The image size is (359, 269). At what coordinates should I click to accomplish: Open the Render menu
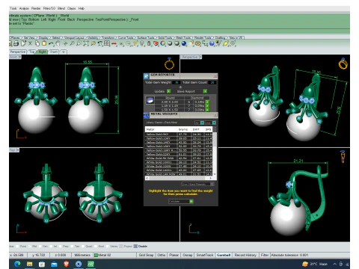click(x=36, y=8)
